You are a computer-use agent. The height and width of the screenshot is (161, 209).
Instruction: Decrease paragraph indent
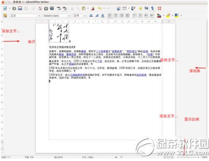(147, 16)
